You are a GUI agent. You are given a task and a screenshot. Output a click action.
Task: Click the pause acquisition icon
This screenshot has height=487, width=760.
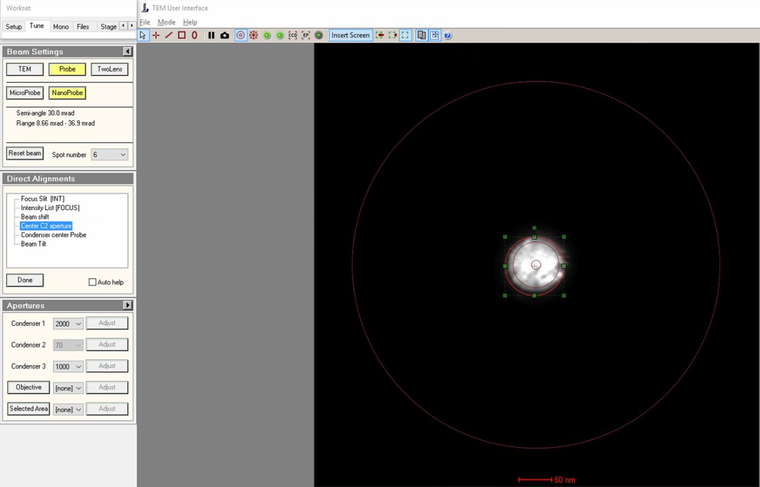(x=212, y=35)
